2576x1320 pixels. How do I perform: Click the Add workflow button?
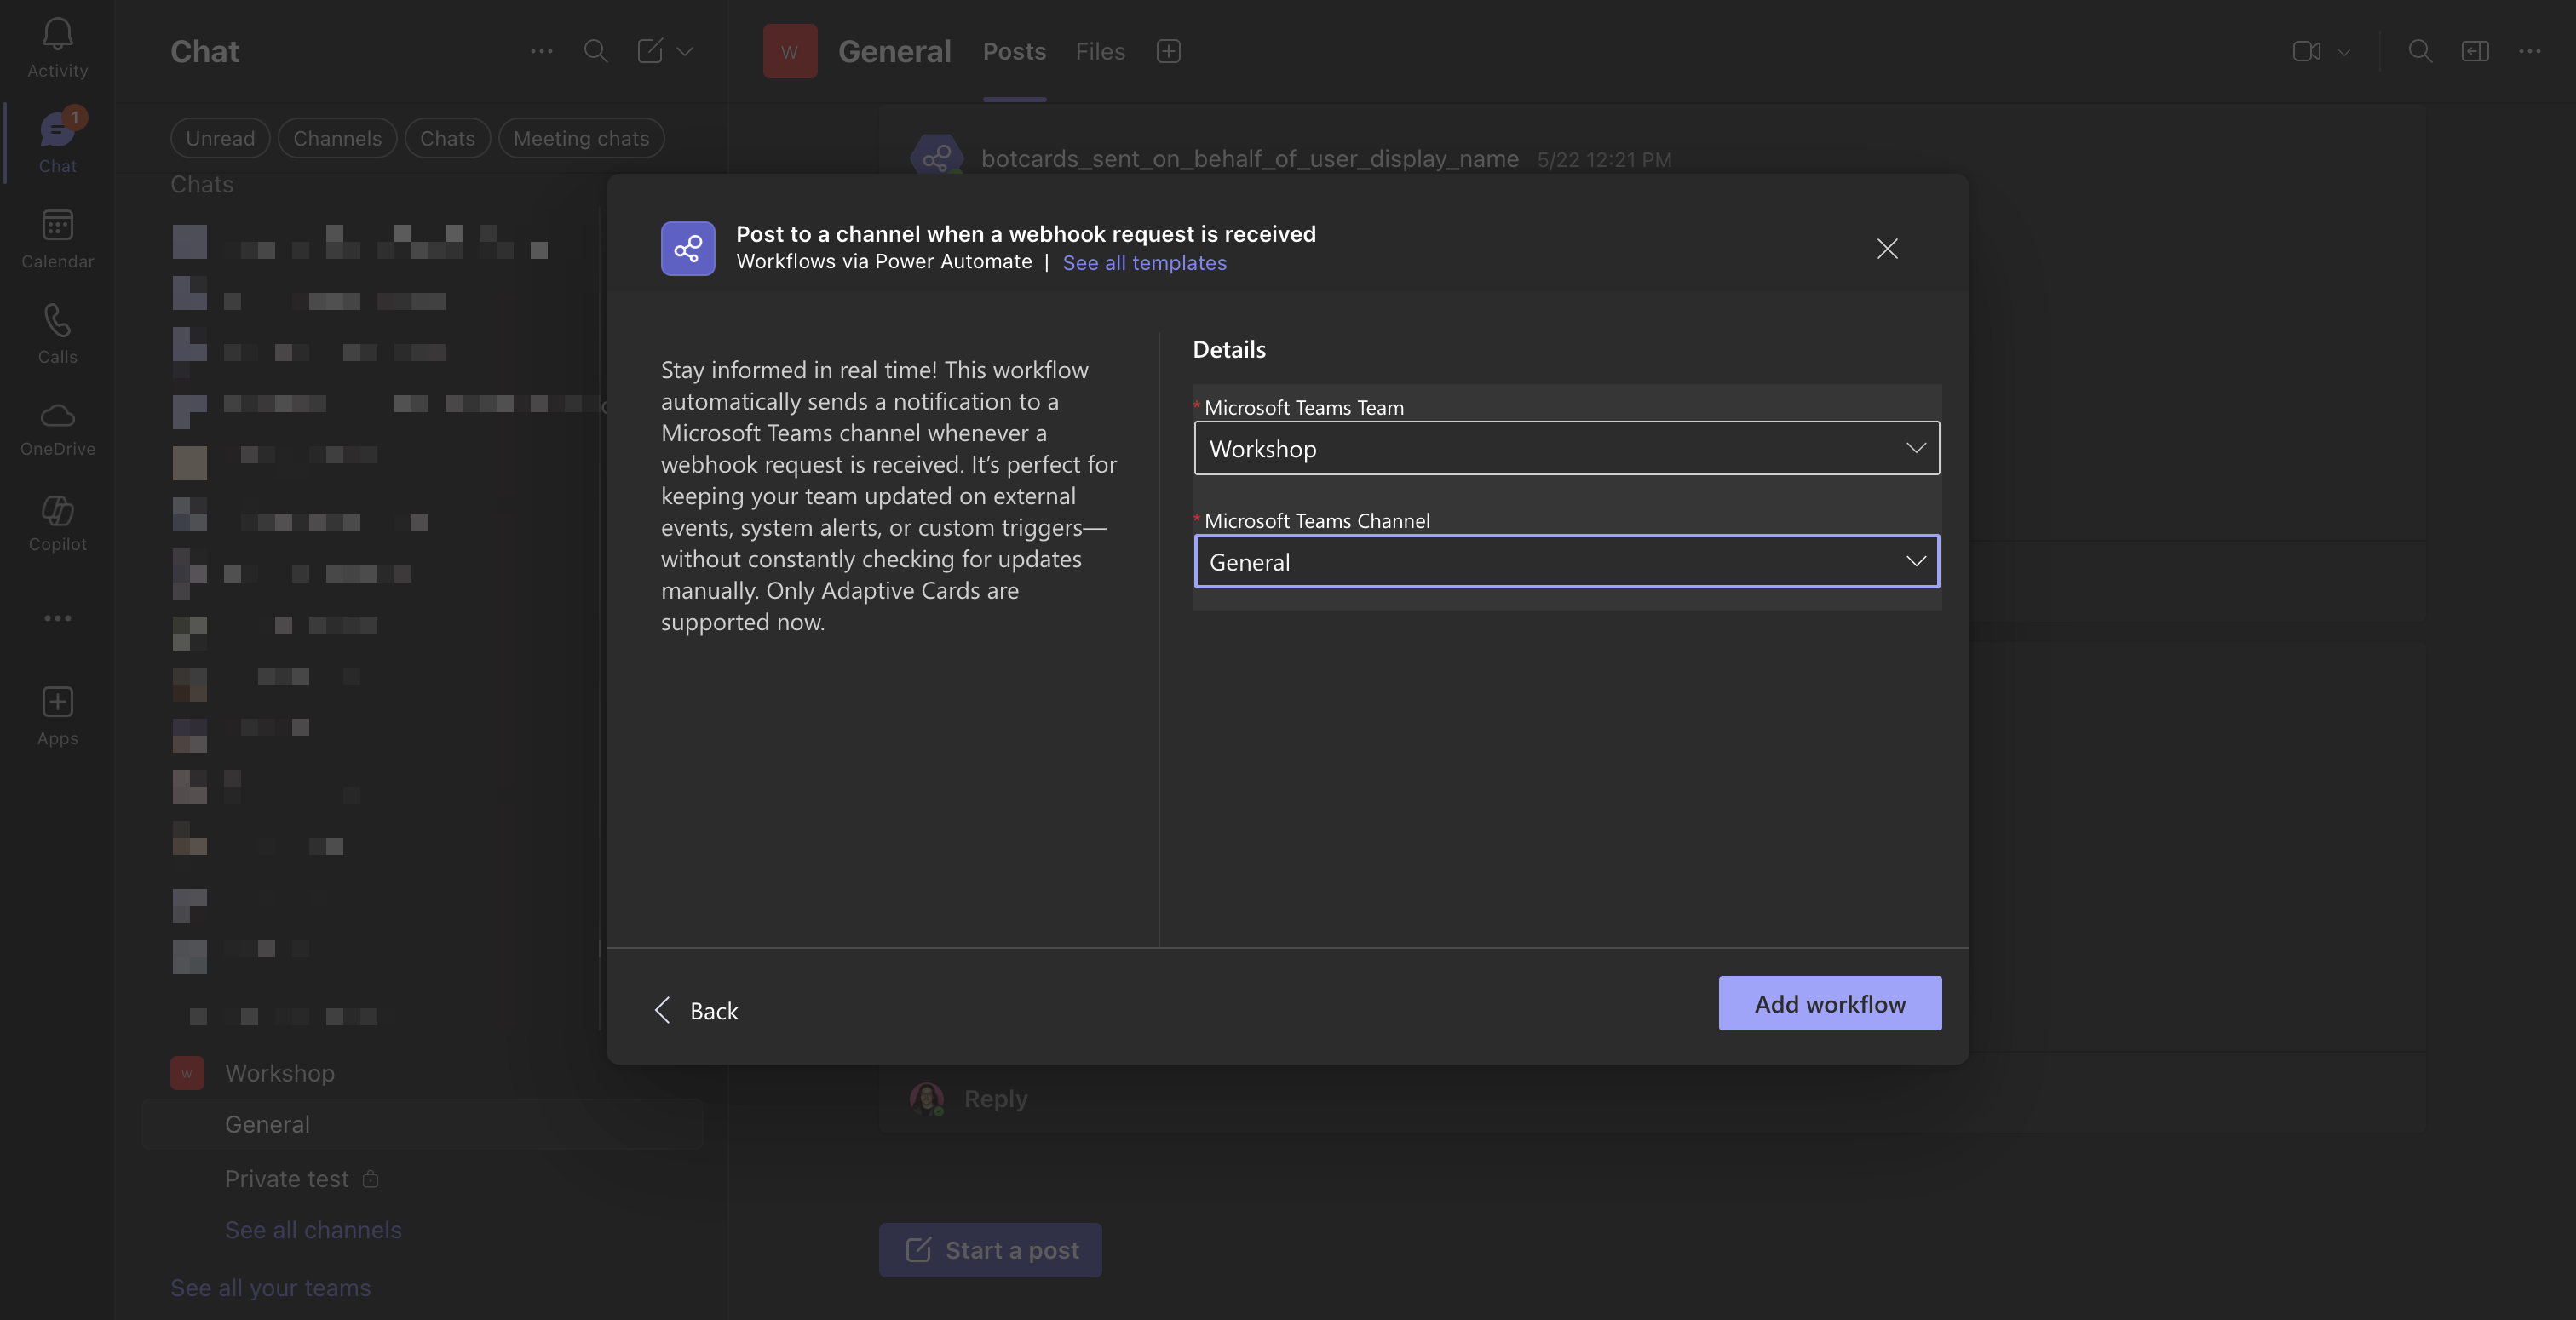(1829, 1003)
